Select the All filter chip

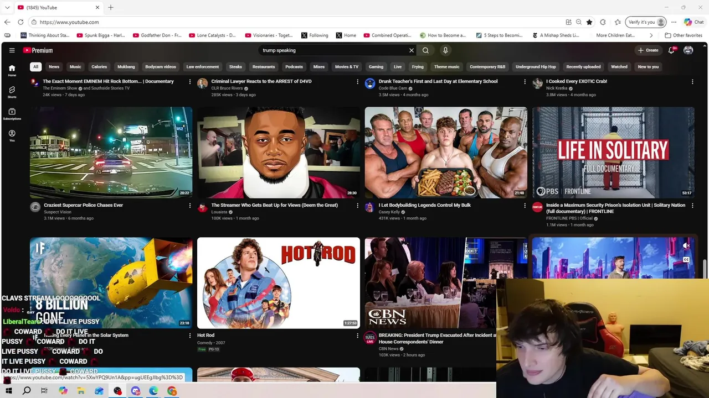point(35,67)
